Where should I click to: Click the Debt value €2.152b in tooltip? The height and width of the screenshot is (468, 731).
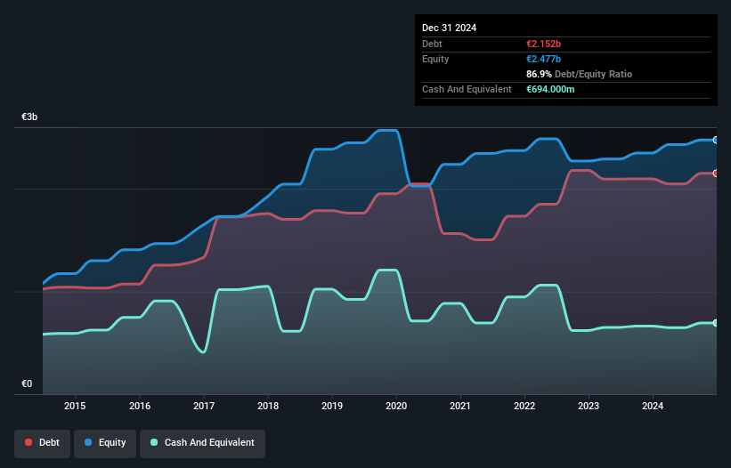[544, 44]
